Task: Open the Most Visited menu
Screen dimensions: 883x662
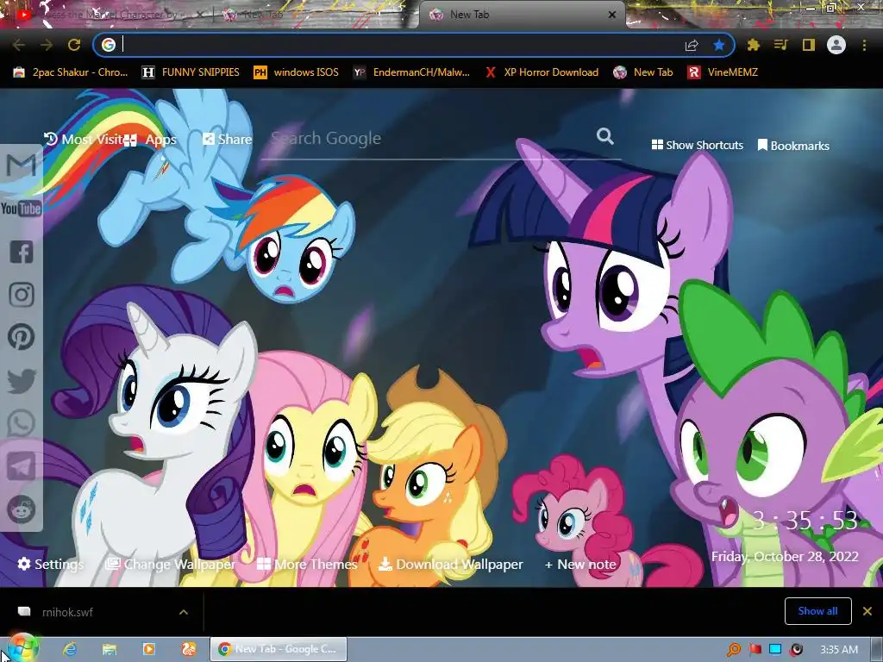Action: tap(84, 139)
